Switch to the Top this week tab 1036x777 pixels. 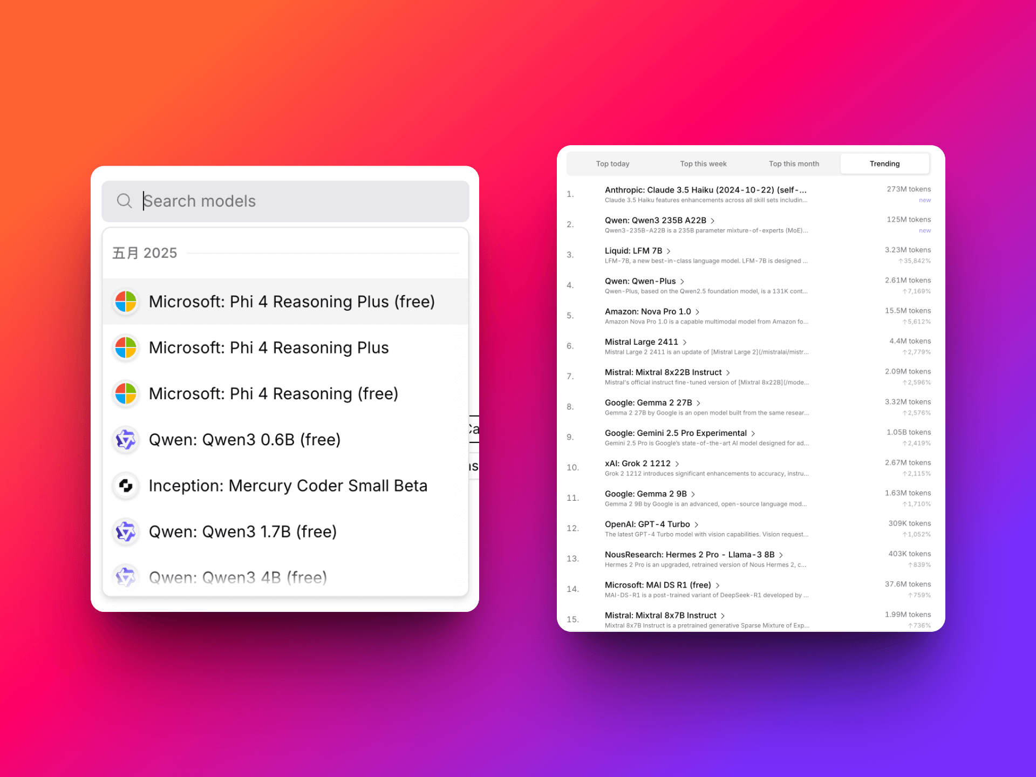point(703,163)
